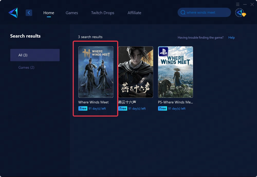Open the Games tab
The image size is (257, 177).
(x=72, y=13)
